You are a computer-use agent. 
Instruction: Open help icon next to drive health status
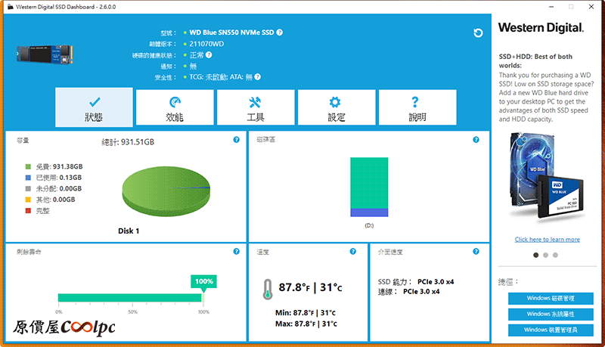(209, 54)
